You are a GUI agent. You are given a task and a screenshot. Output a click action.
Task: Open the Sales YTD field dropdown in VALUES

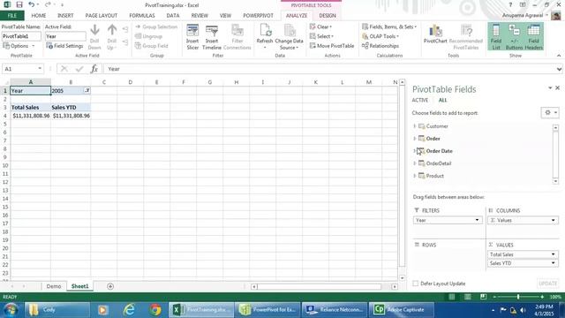pos(554,263)
